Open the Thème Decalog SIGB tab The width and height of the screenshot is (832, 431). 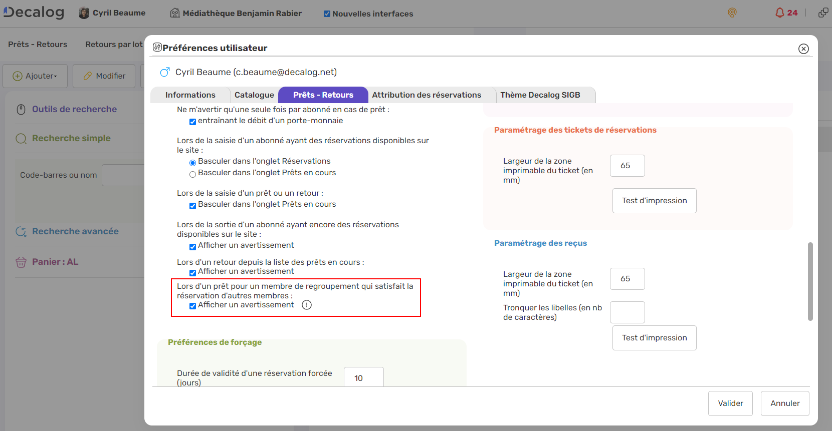540,95
